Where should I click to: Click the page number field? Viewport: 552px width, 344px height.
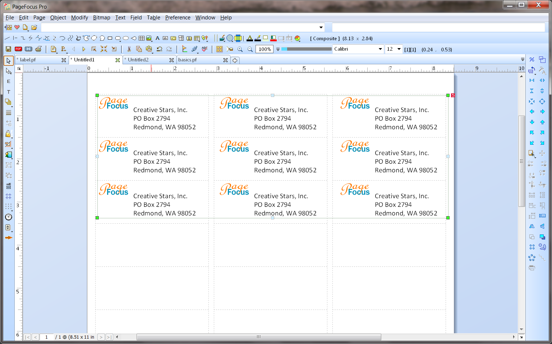[x=46, y=337]
